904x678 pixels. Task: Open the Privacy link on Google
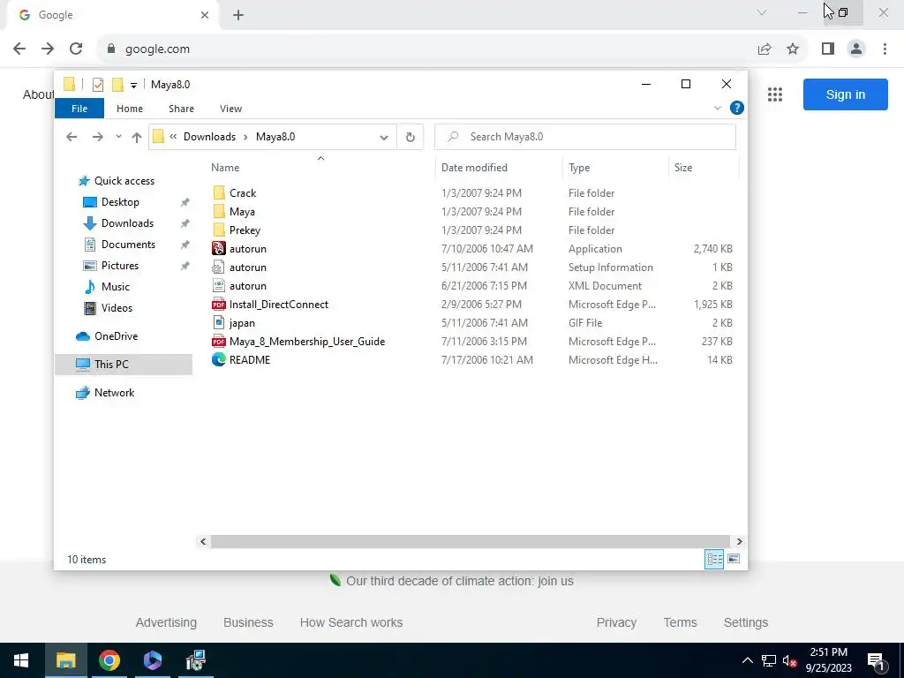pos(616,622)
